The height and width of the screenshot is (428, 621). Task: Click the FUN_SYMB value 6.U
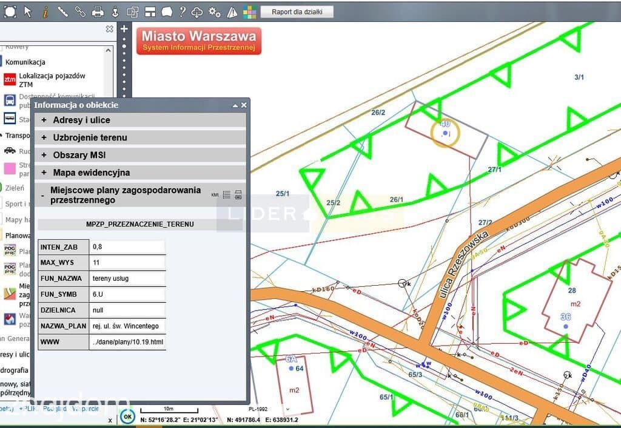tap(127, 294)
